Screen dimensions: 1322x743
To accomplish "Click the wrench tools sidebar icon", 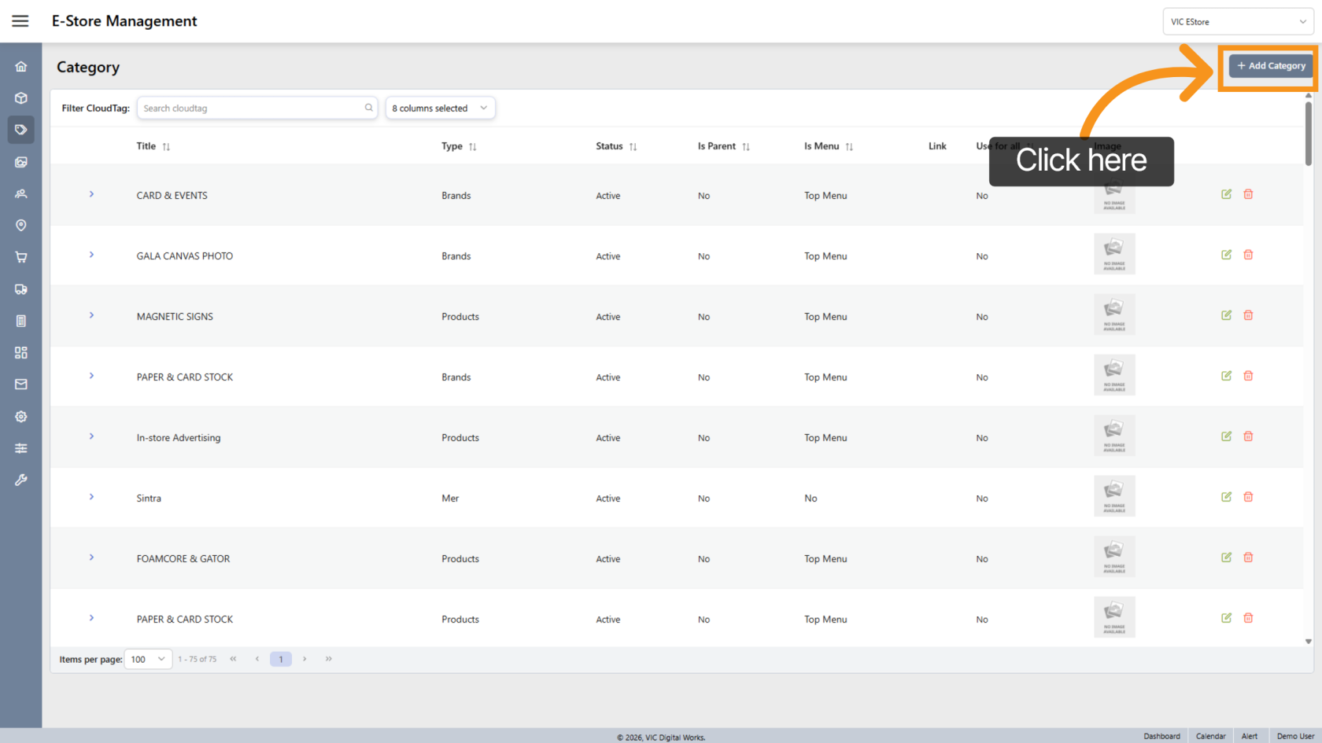I will pos(21,480).
